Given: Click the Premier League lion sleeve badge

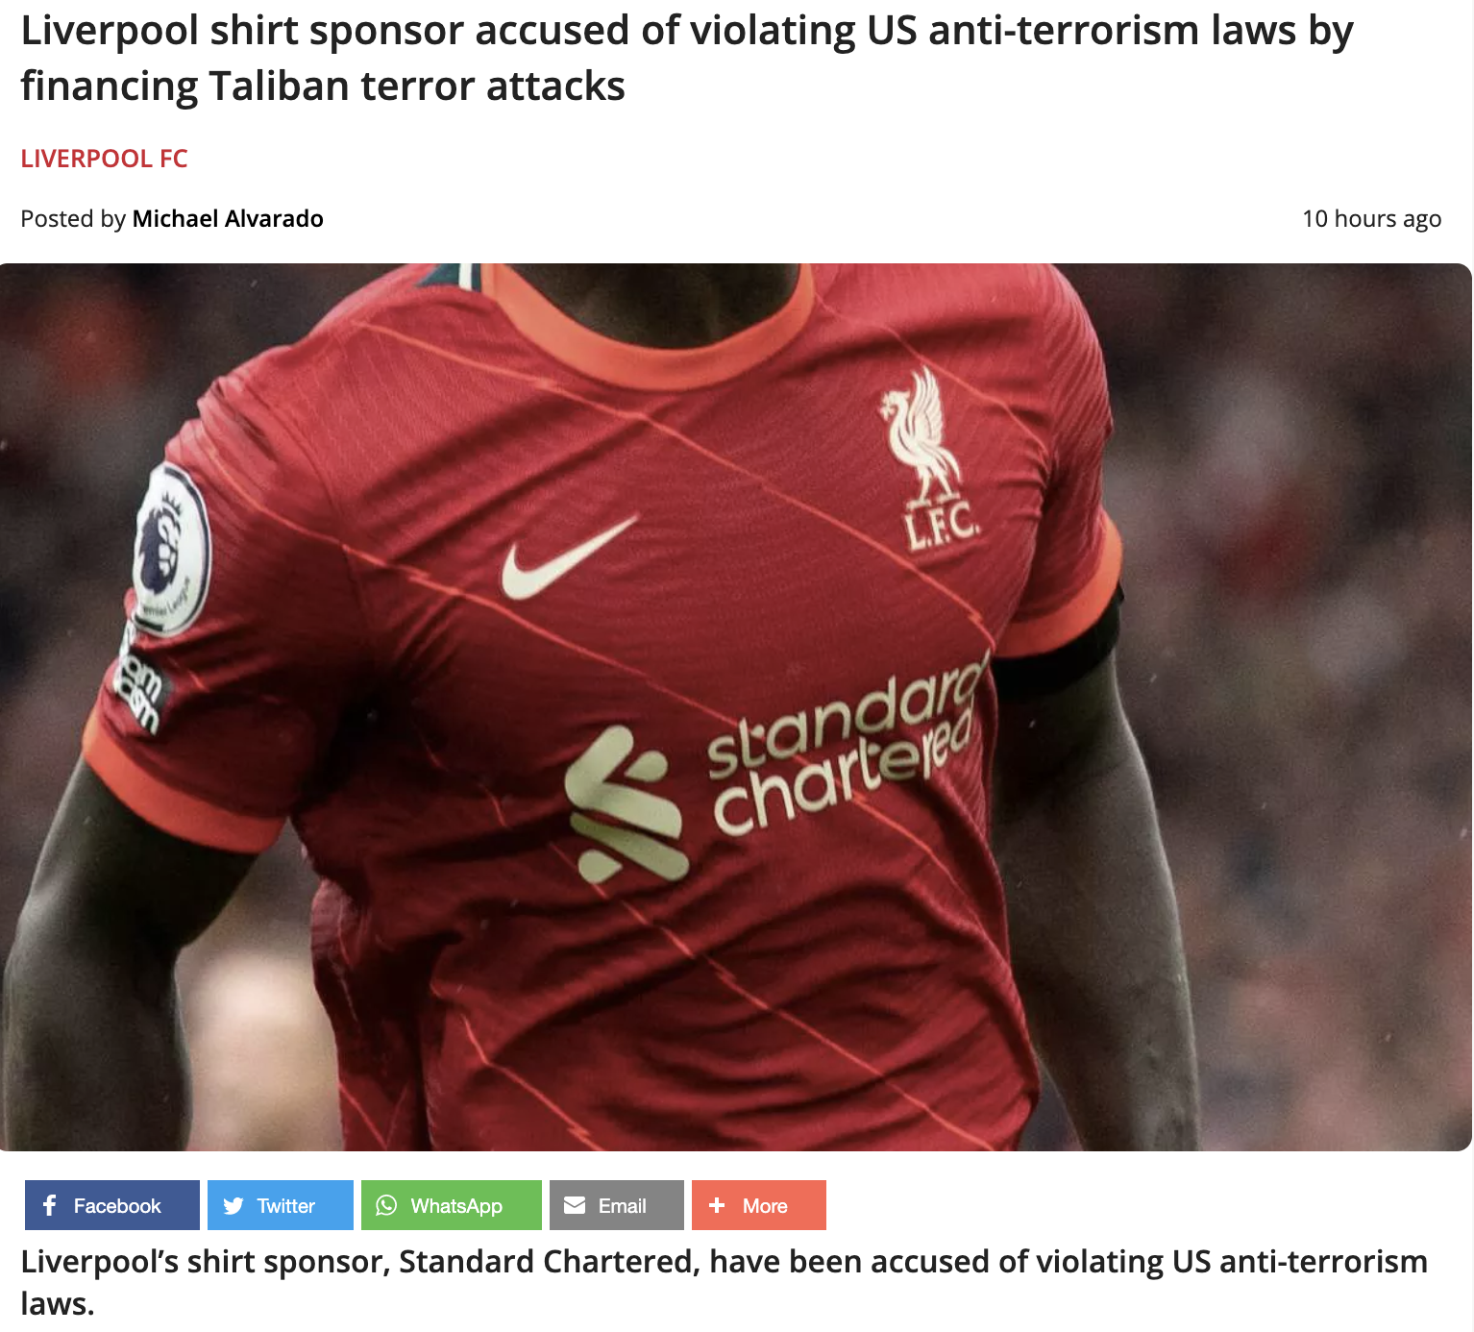Looking at the screenshot, I should (x=172, y=549).
